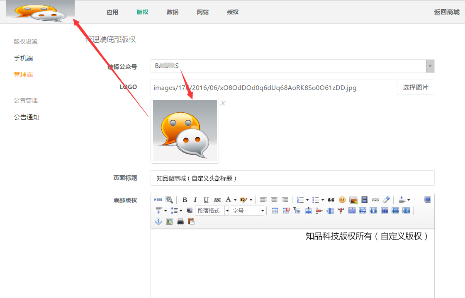
Task: Toggle bold formatting in the editor
Action: pos(185,200)
